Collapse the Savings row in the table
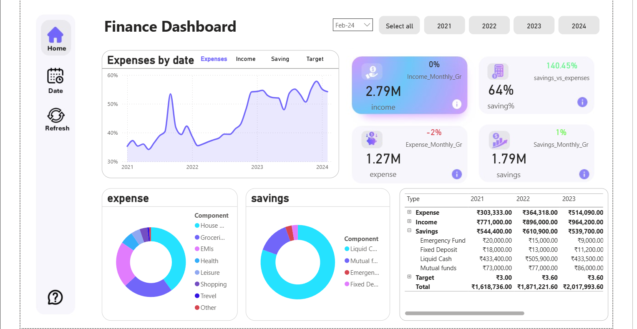Screen dimensions: 637x329 [409, 231]
